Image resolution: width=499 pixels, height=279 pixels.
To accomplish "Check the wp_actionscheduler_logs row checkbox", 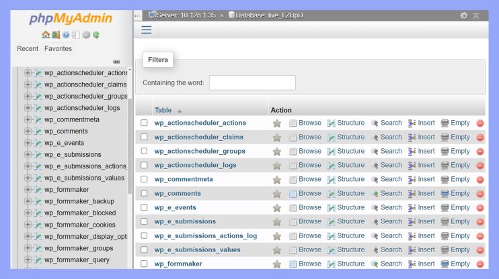I will (x=144, y=165).
